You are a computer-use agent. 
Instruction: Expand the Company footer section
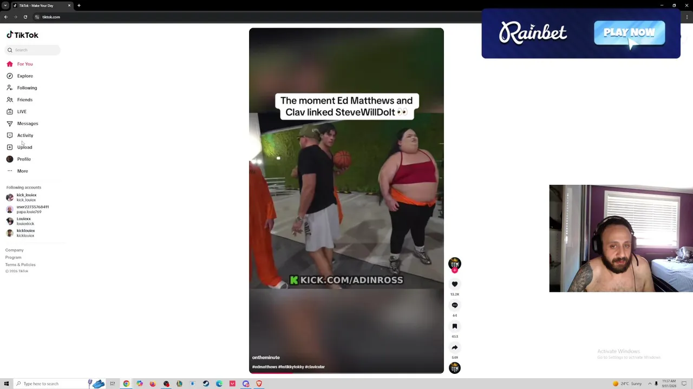pos(15,250)
